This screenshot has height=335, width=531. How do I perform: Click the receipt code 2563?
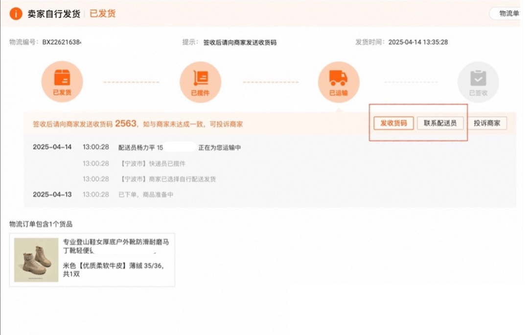pos(125,124)
